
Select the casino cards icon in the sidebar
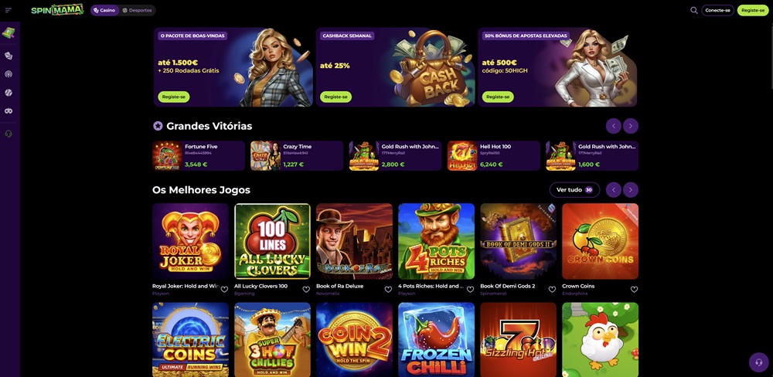tap(9, 56)
